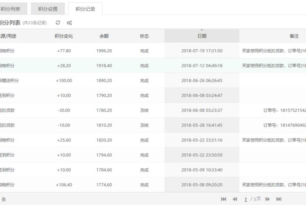Click the balance 1794.60 cell
Image resolution: width=306 pixels, height=205 pixels.
(104, 155)
